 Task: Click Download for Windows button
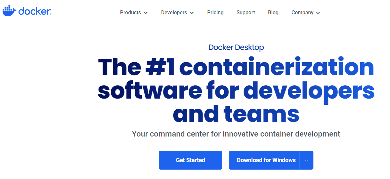[264, 160]
